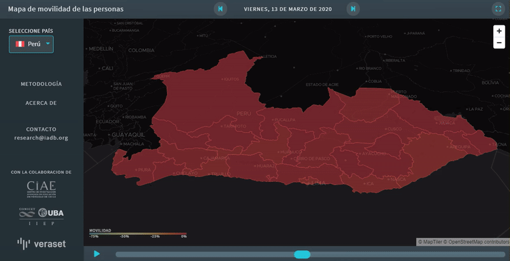Enter fullscreen map view
Viewport: 510px width, 261px height.
(498, 9)
